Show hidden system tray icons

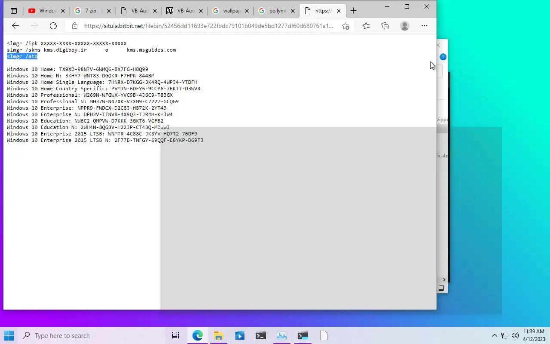tap(494, 335)
